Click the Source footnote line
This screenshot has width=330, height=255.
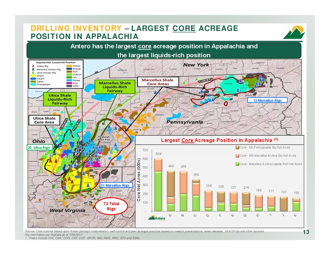click(145, 231)
